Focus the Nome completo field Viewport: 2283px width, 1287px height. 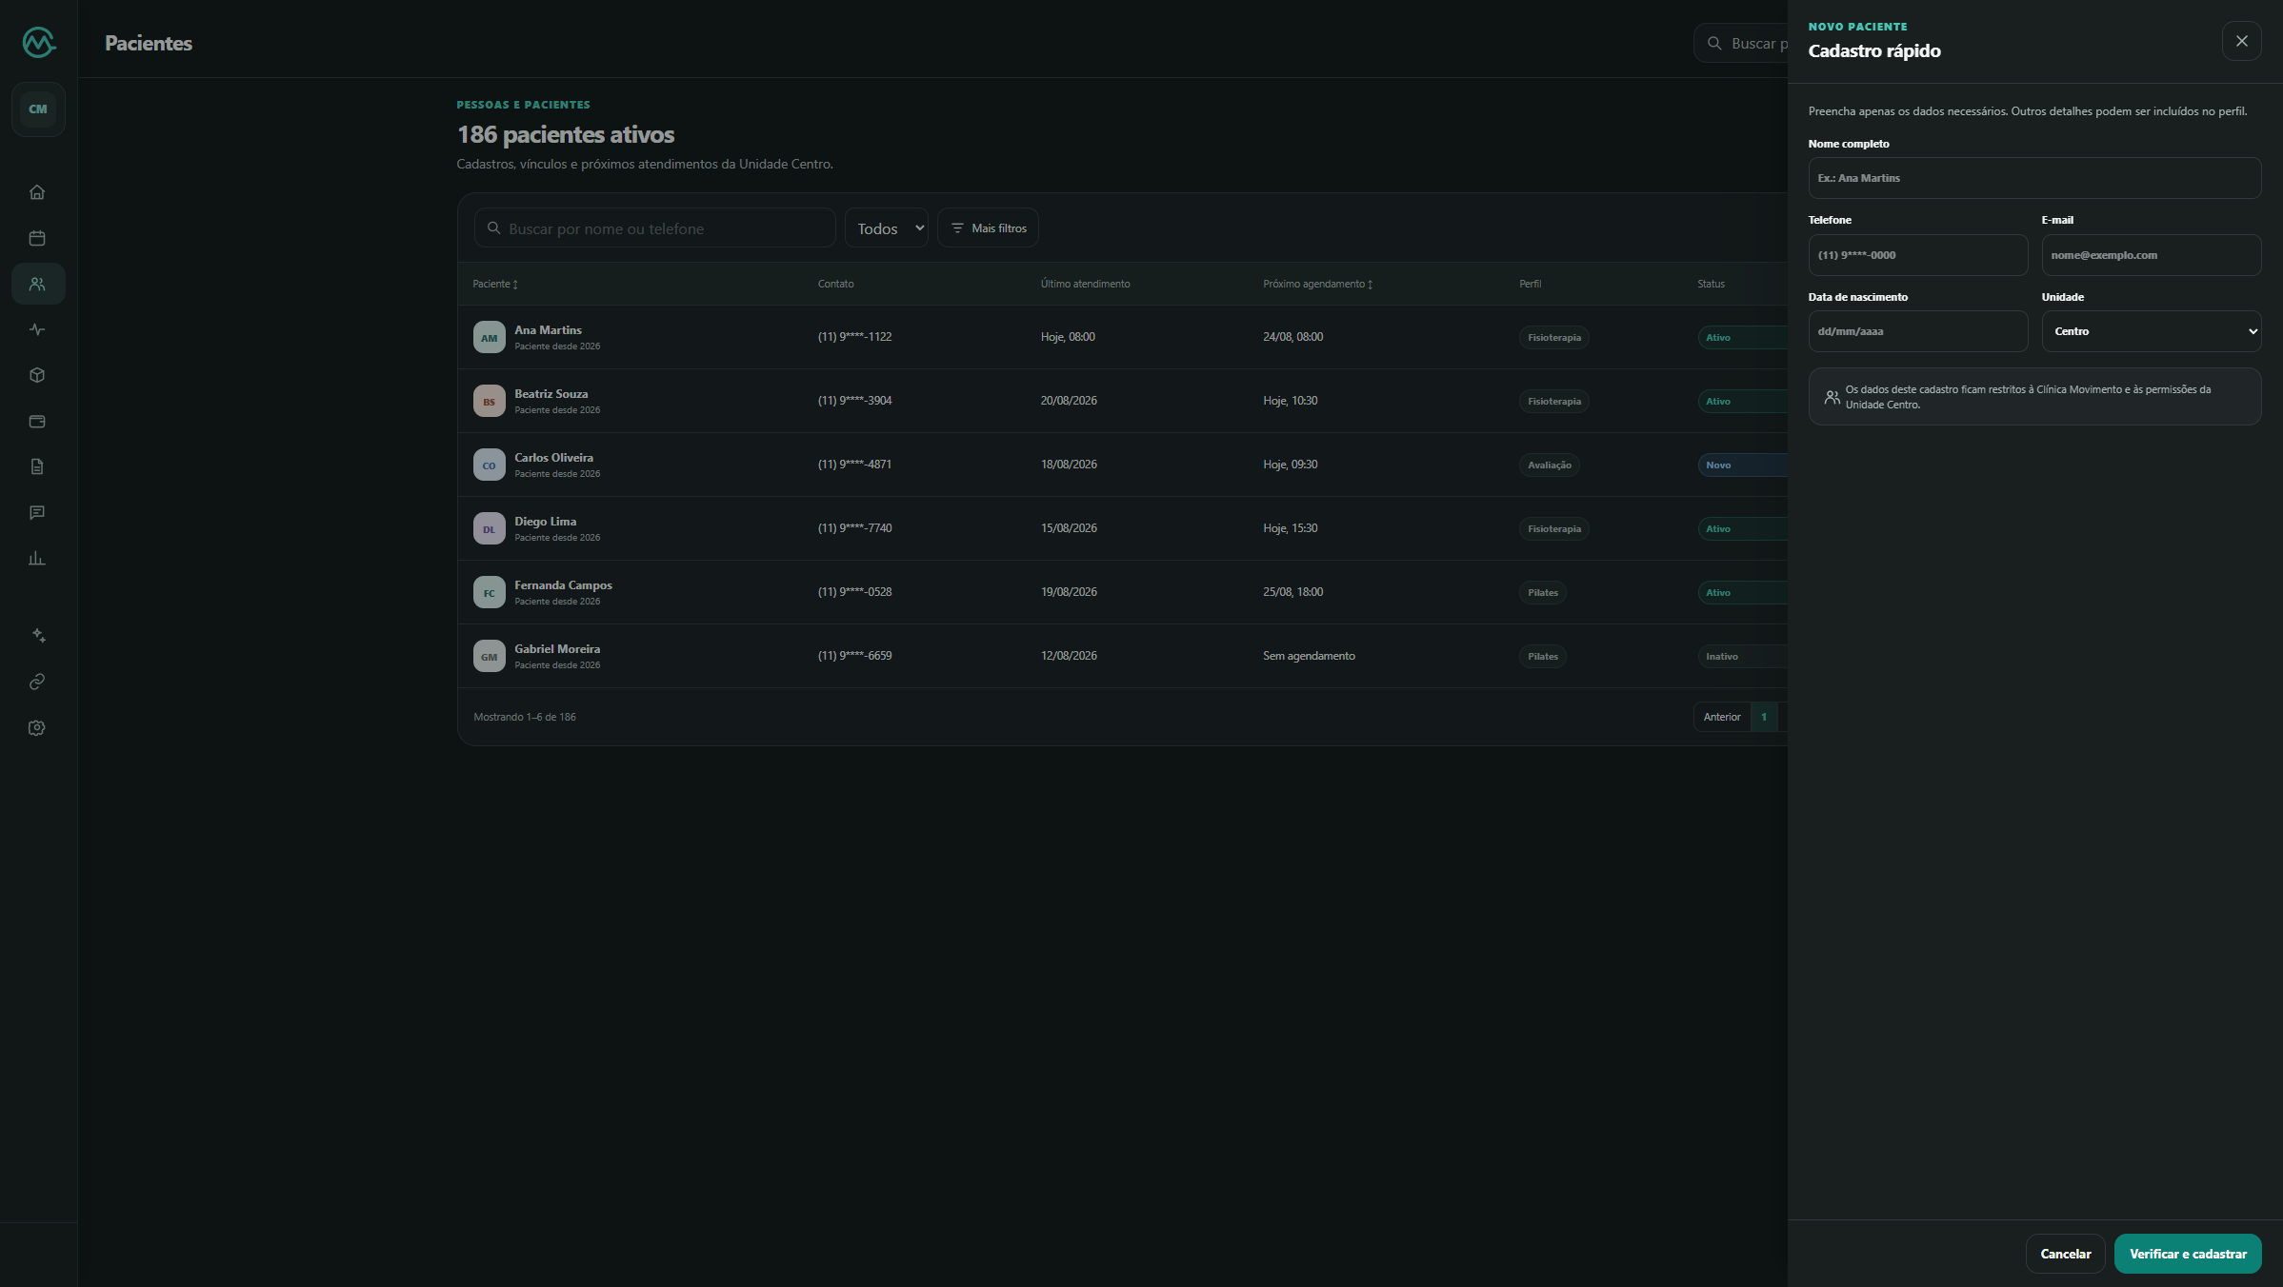(x=2034, y=178)
